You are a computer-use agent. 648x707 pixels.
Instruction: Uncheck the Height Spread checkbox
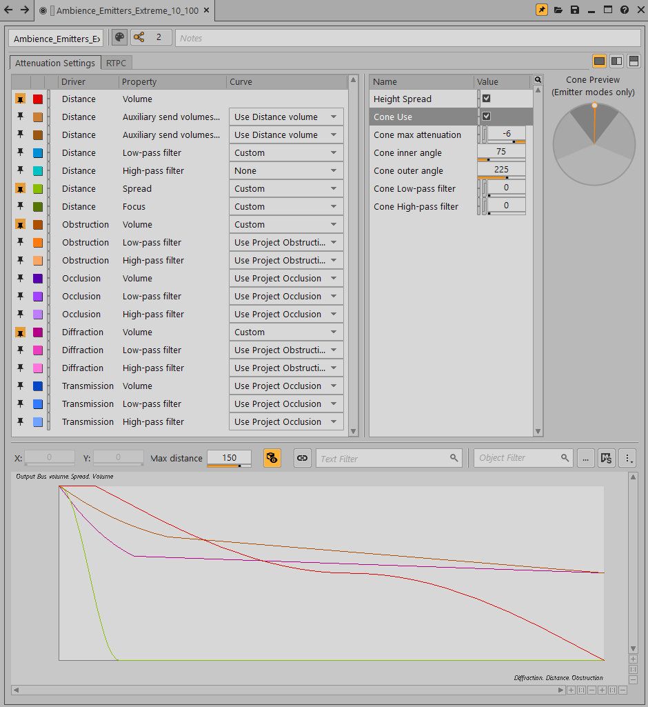click(x=486, y=99)
